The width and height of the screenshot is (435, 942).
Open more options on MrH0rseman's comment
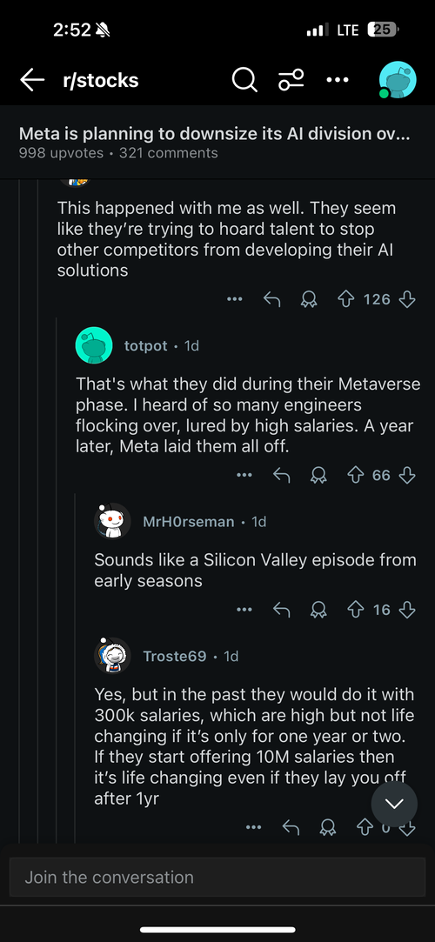244,610
